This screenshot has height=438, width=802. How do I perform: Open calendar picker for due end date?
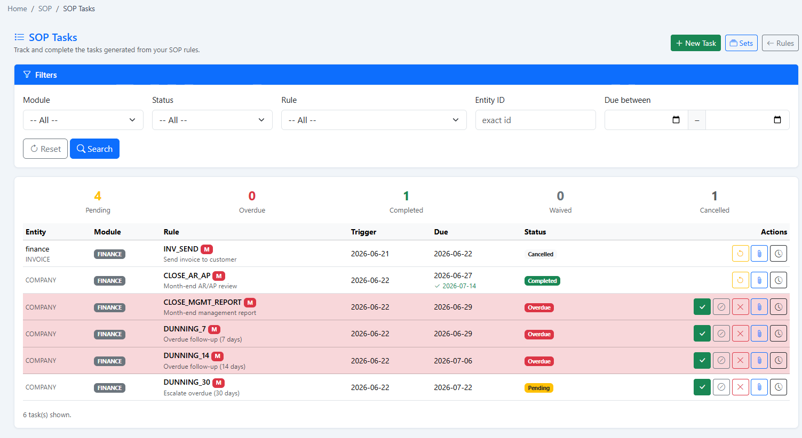pyautogui.click(x=777, y=120)
